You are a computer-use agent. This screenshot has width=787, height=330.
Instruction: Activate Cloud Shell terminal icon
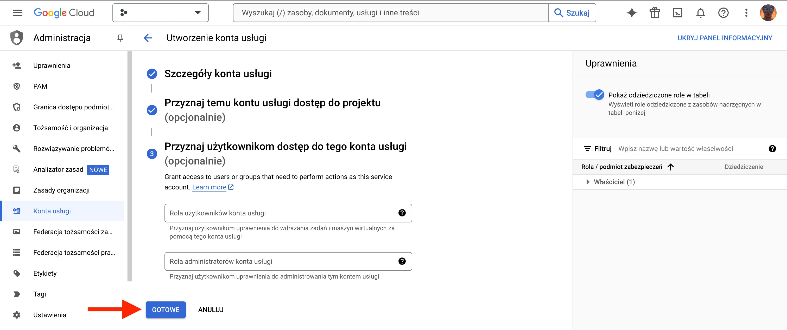677,13
